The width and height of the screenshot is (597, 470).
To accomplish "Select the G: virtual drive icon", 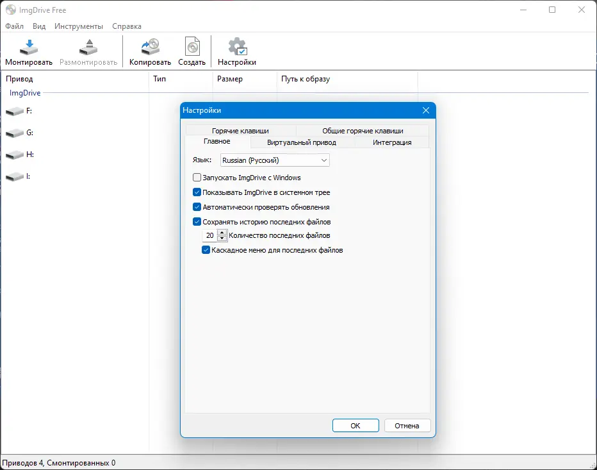I will click(15, 133).
